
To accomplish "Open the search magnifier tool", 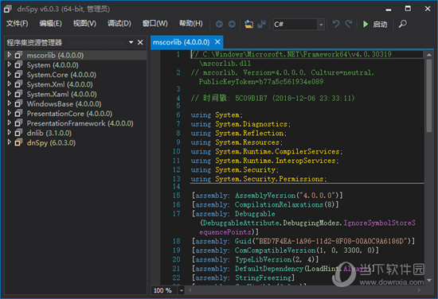I will click(x=402, y=24).
